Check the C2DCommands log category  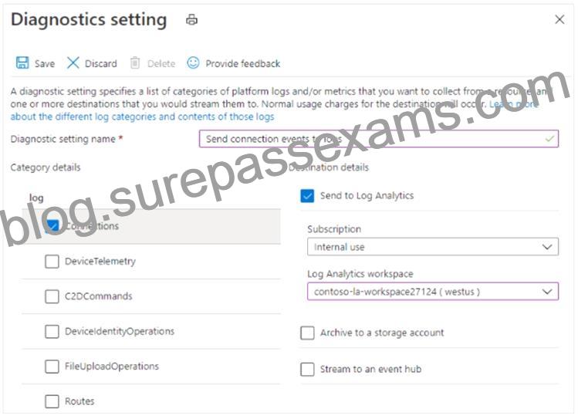52,296
